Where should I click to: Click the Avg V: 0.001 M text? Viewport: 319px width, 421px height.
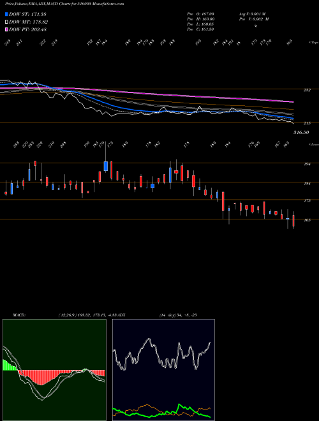tap(252, 13)
